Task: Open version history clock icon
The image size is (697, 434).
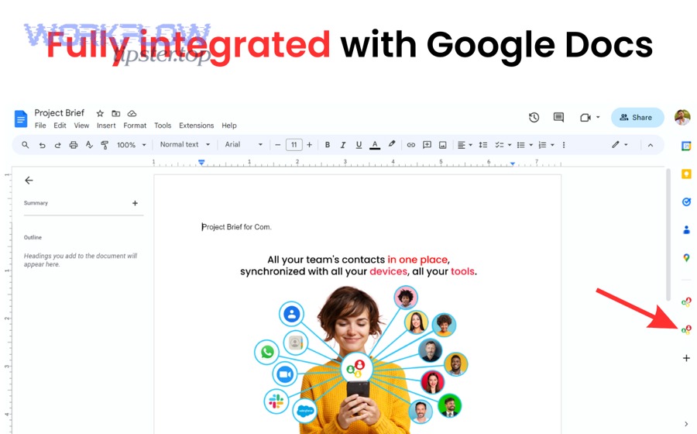Action: (534, 117)
